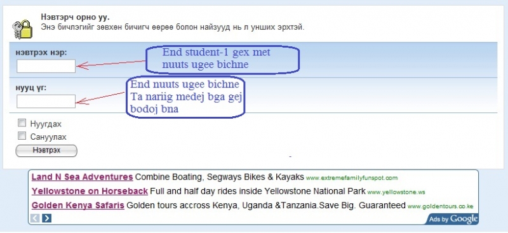Viewport: 508px width, 233px height.
Task: Show previous ads with left arrow
Action: click(35, 218)
